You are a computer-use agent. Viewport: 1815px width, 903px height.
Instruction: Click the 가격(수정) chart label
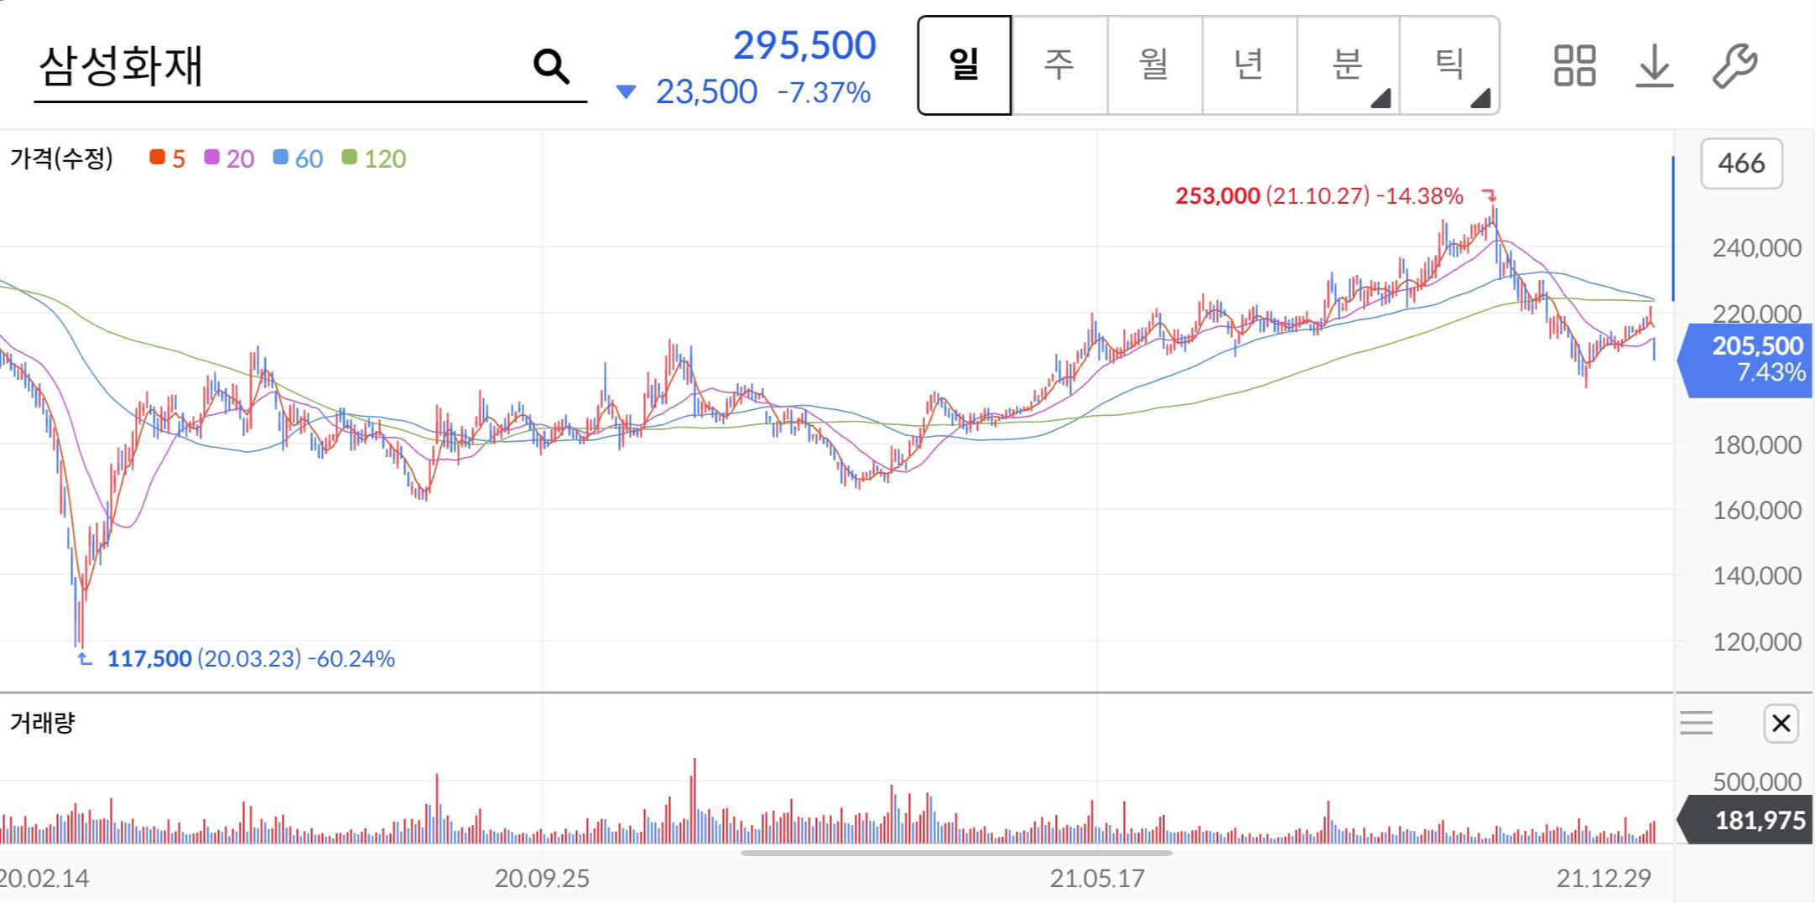point(61,158)
